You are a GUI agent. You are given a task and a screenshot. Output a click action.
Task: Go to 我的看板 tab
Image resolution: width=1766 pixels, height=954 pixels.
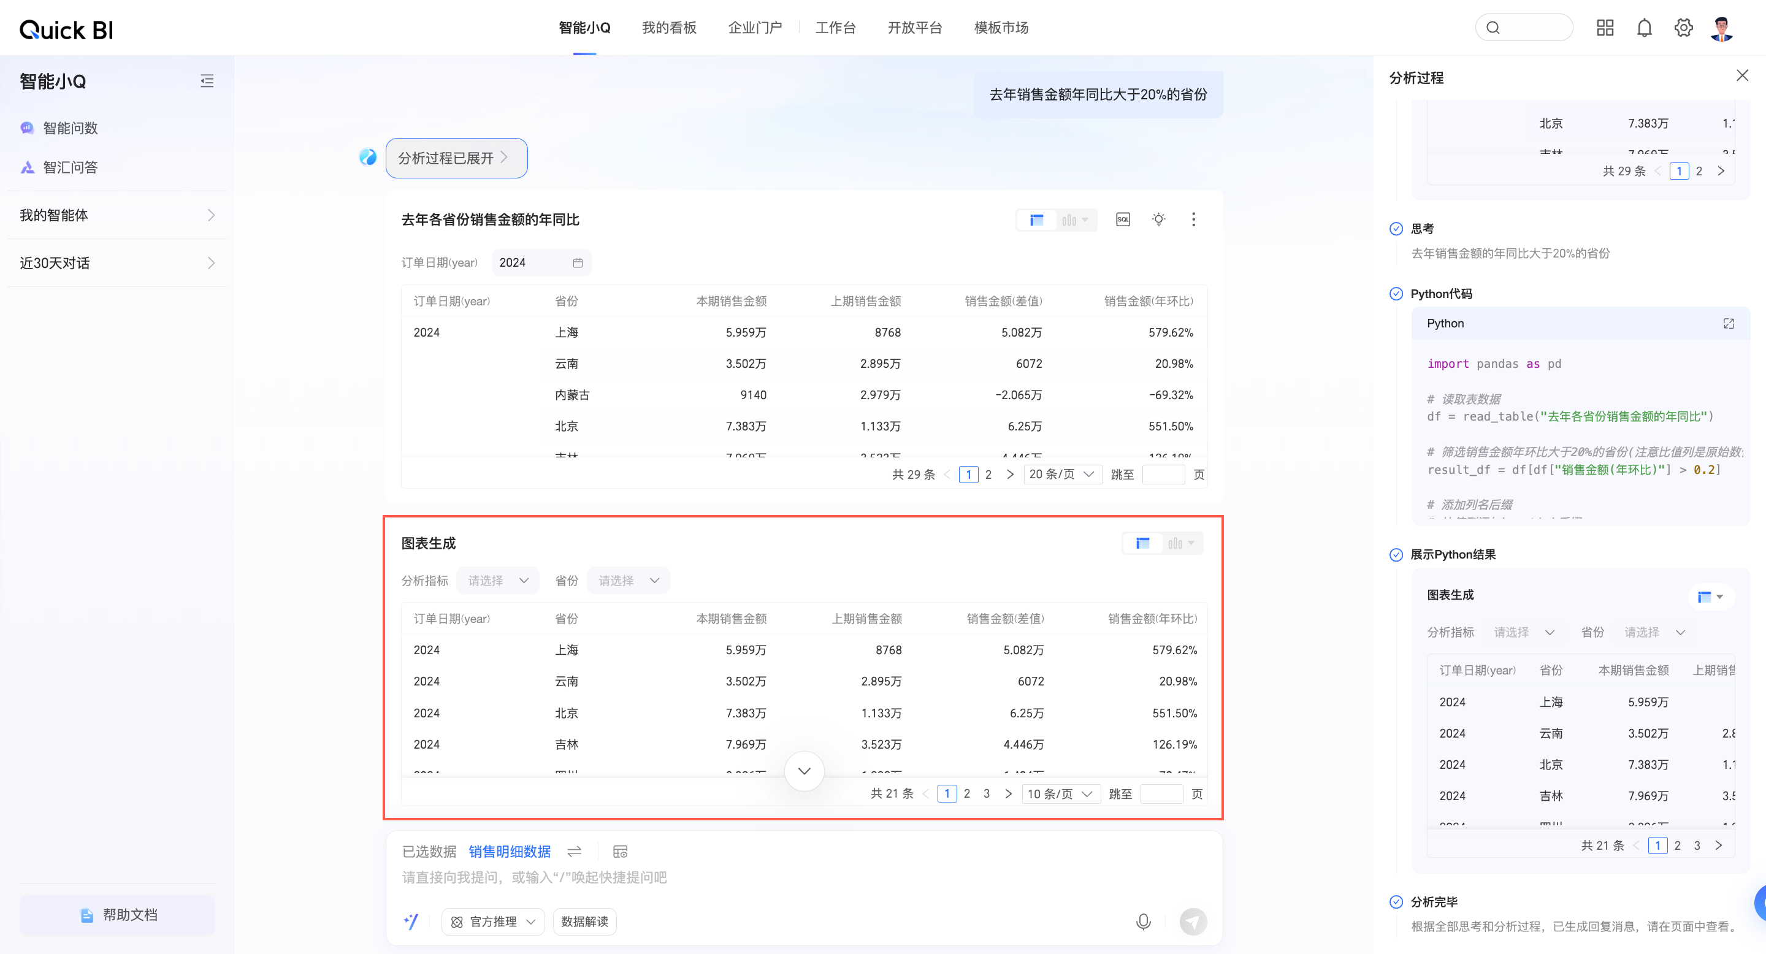[668, 28]
